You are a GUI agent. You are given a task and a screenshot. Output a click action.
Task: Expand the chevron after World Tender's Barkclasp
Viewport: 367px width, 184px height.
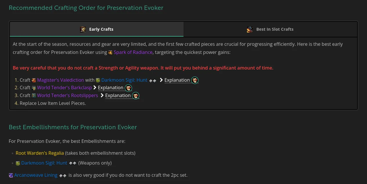(95, 88)
